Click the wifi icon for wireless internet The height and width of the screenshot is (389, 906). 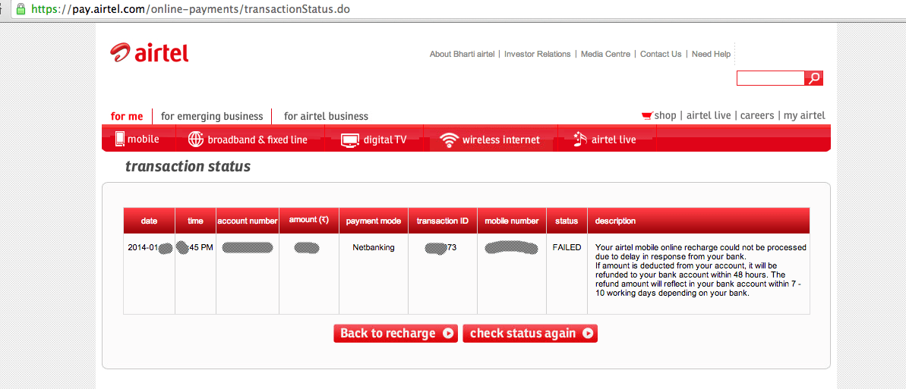point(449,140)
